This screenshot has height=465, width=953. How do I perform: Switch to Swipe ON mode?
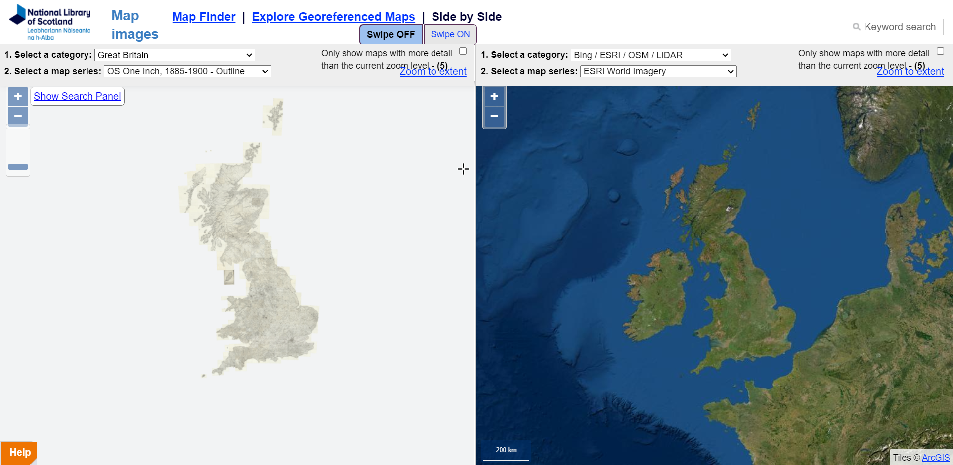(x=450, y=34)
